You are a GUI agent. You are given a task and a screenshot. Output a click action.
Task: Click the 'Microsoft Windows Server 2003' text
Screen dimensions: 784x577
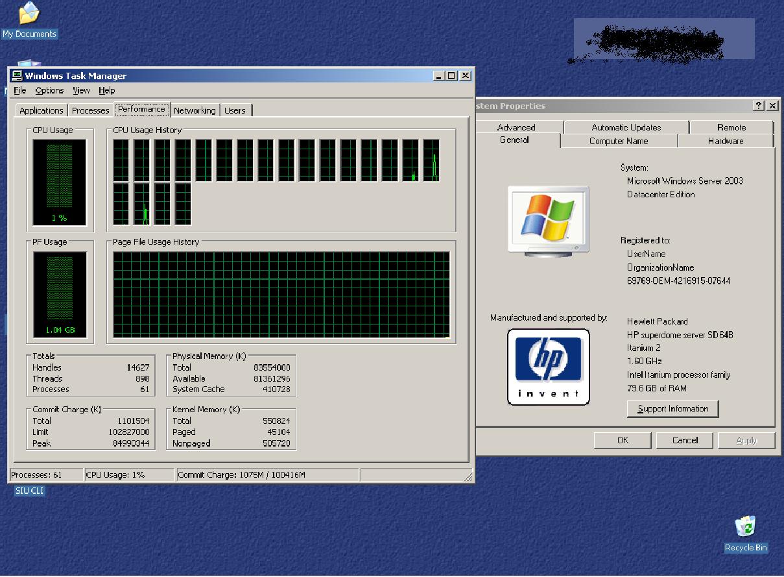click(685, 181)
